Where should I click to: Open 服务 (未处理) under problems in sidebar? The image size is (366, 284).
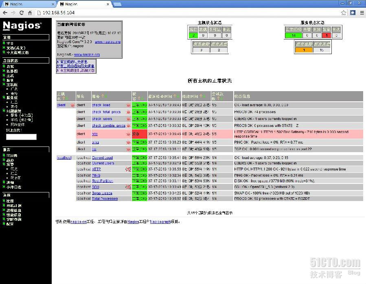(x=22, y=115)
